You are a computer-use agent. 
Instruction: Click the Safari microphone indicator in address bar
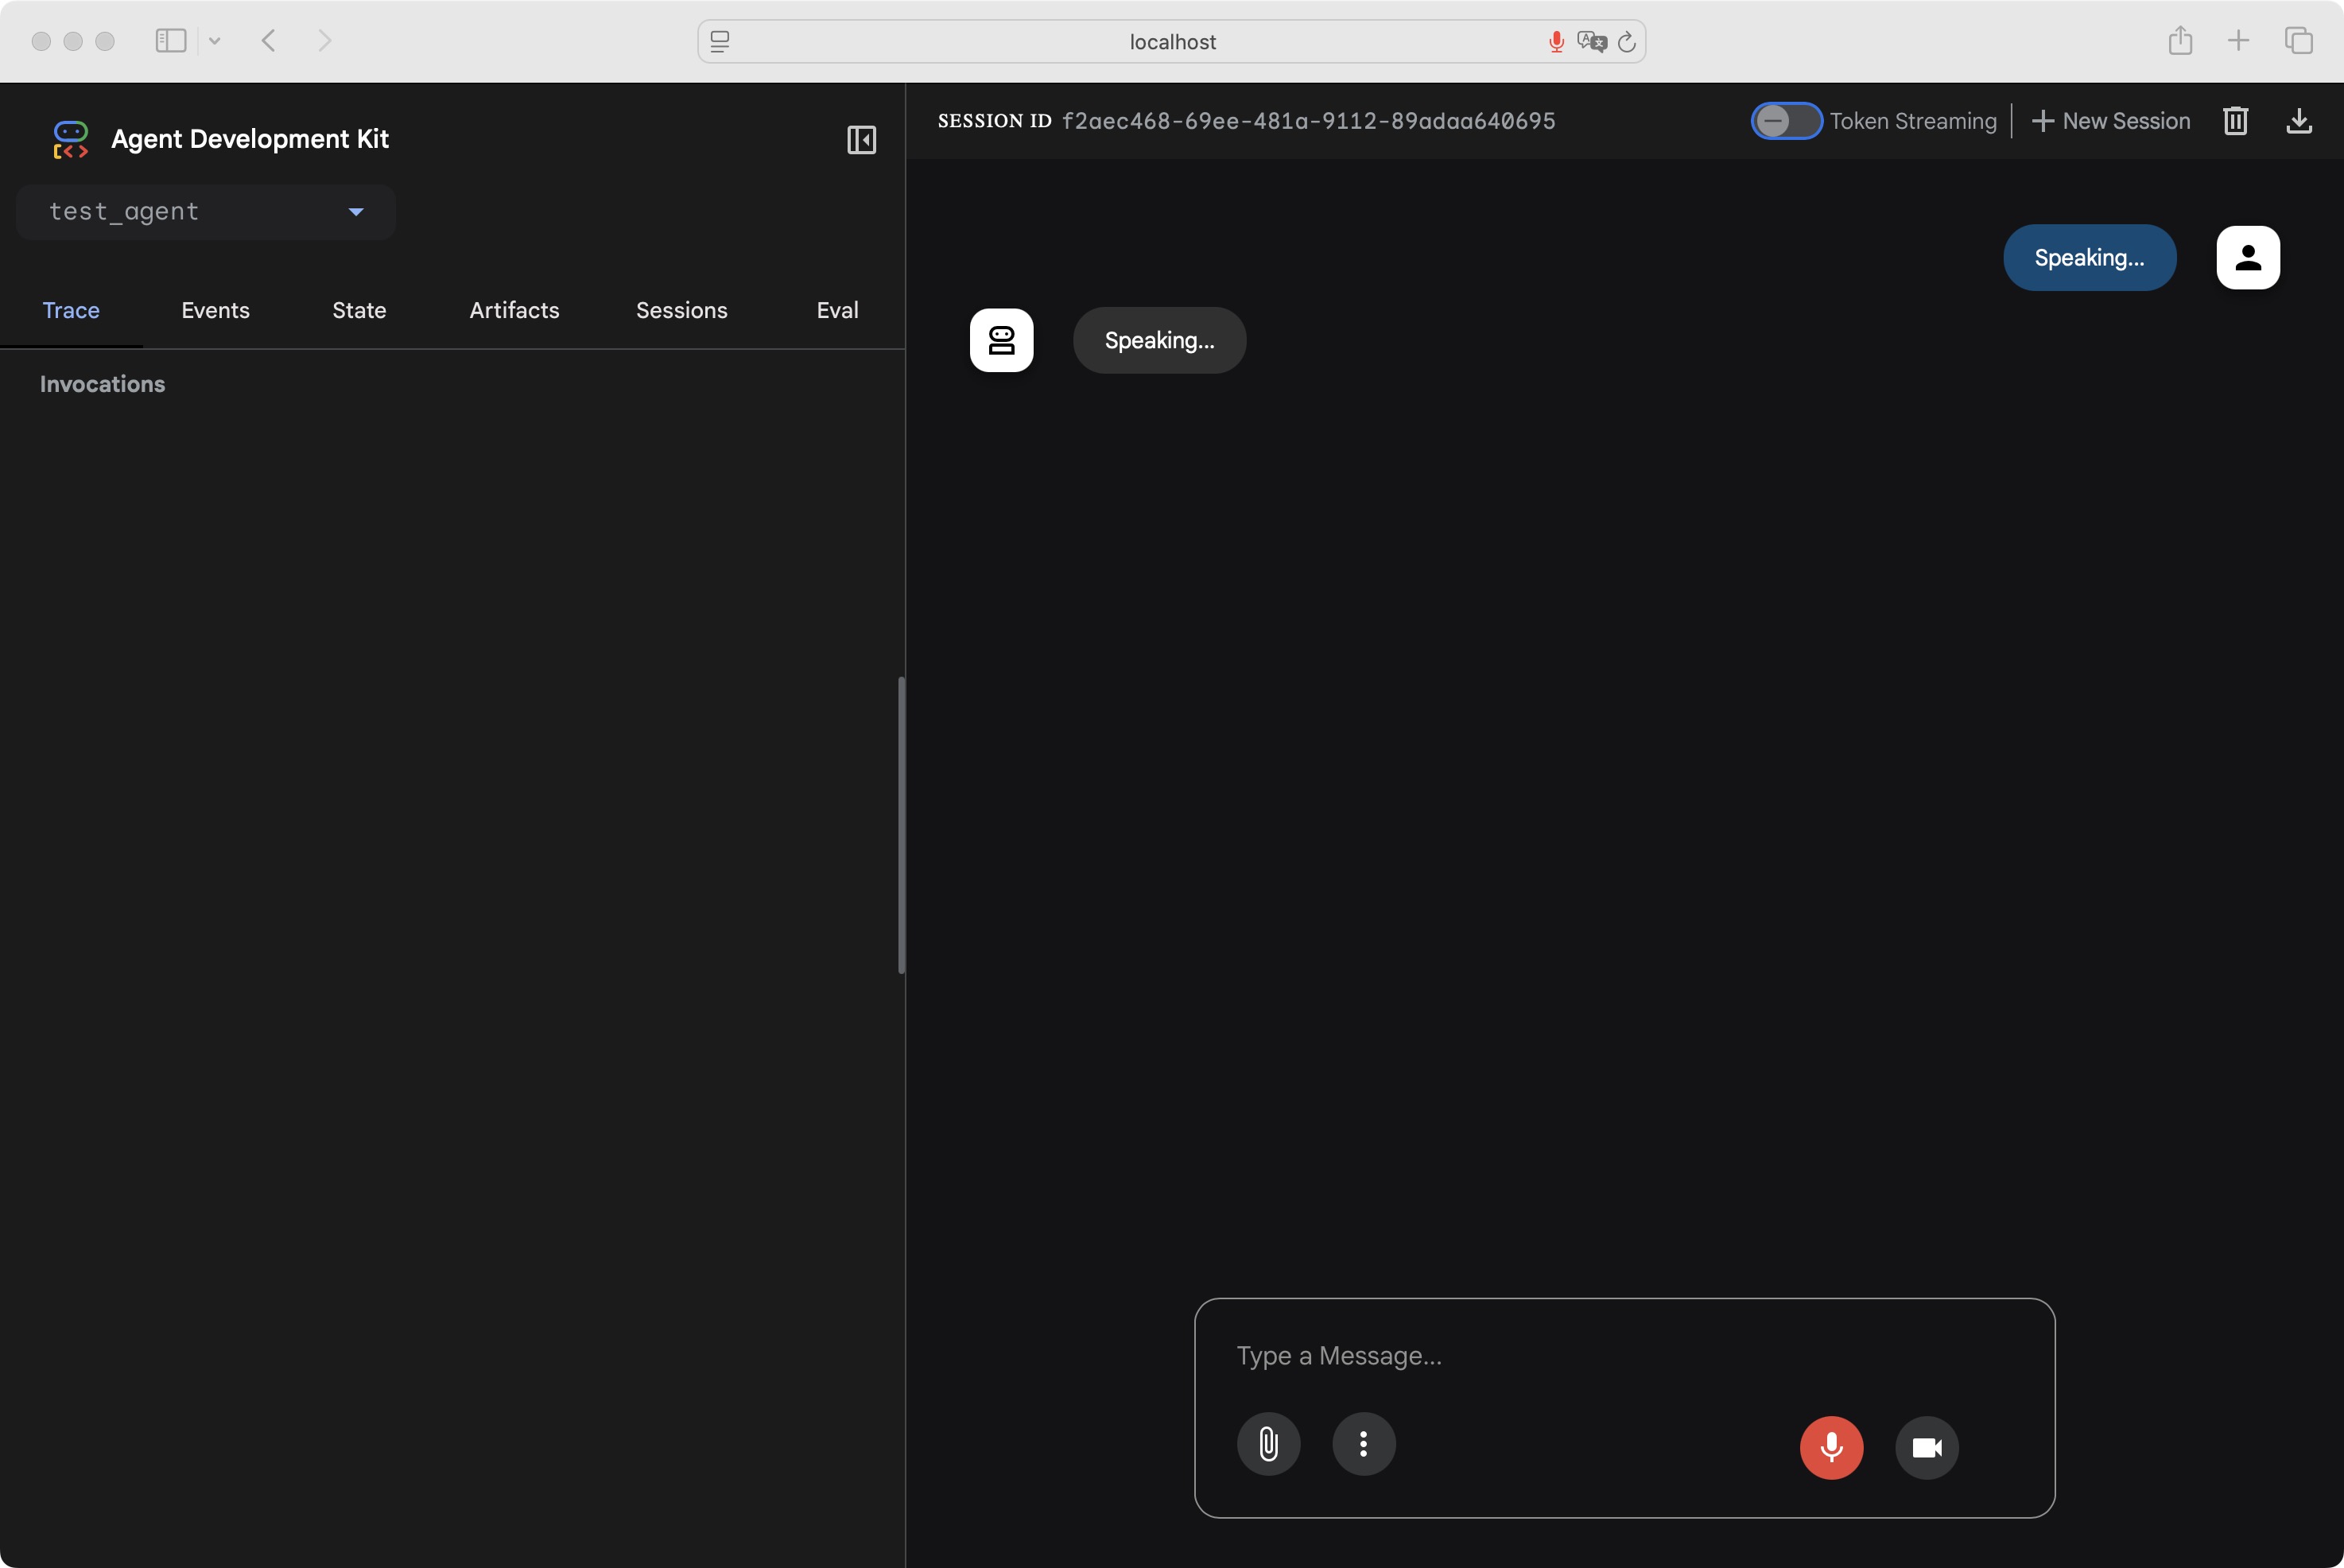point(1556,41)
